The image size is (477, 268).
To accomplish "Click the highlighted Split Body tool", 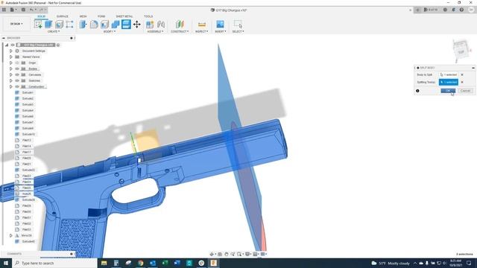I will pyautogui.click(x=126, y=24).
